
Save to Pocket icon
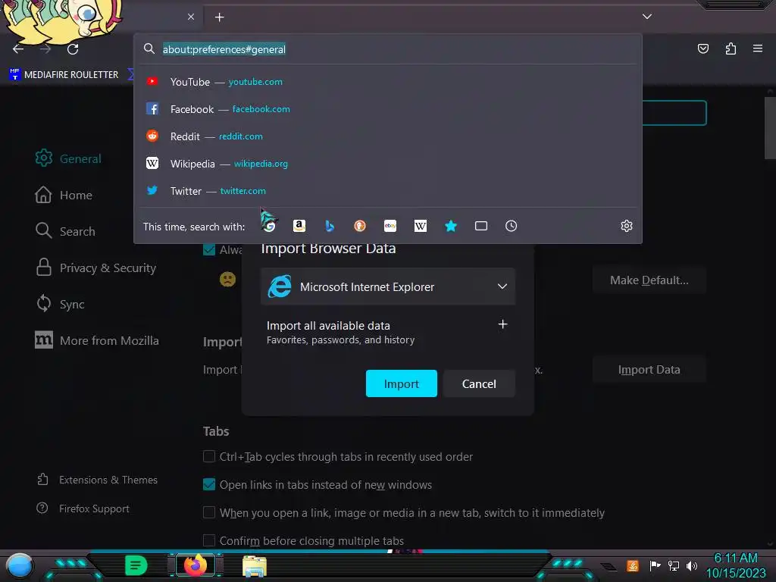click(x=702, y=48)
